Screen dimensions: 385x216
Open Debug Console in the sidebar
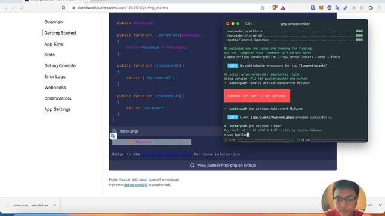[60, 65]
